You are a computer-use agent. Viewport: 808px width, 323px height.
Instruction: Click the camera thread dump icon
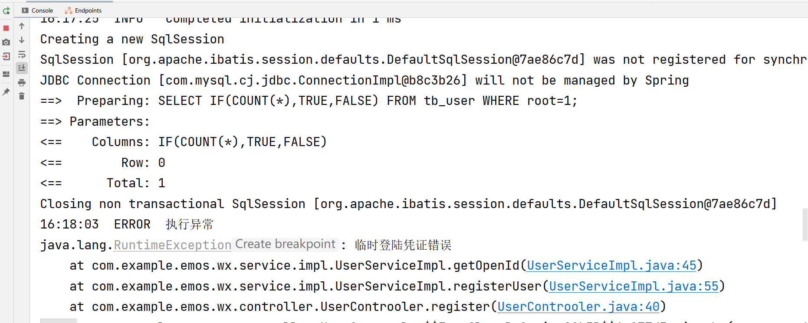pyautogui.click(x=6, y=42)
